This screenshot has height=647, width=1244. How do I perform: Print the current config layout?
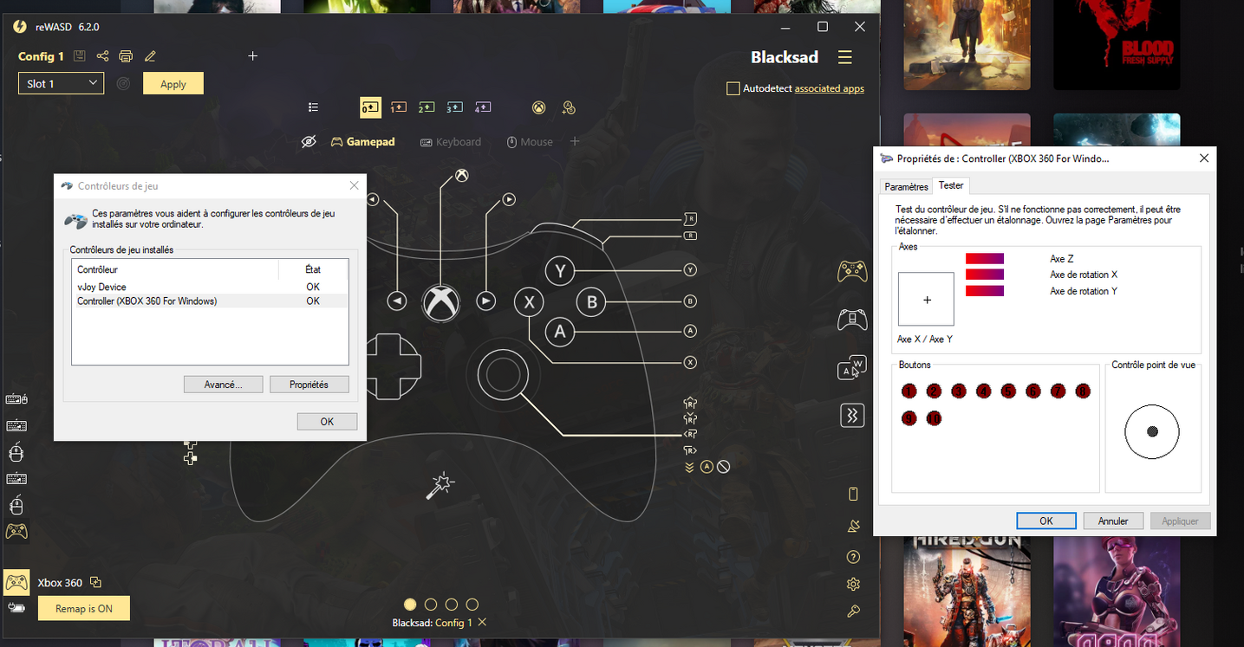(126, 56)
